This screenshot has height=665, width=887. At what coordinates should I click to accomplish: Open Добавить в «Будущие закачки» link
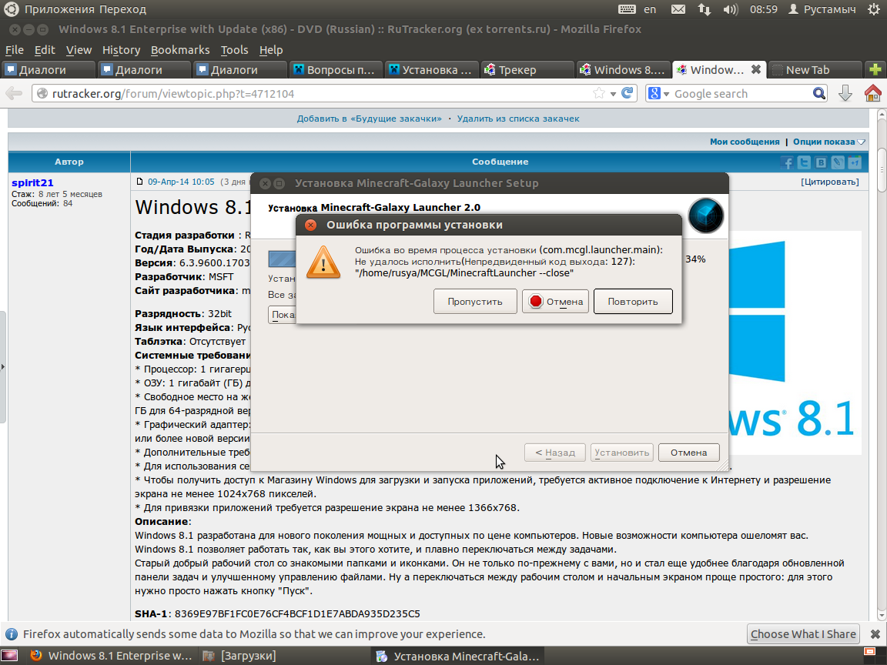(370, 119)
